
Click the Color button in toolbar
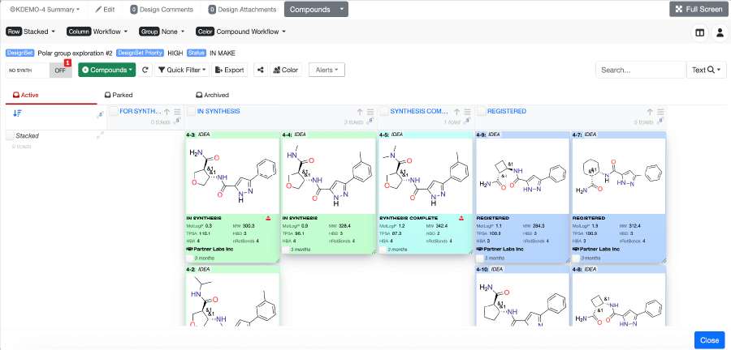(286, 70)
